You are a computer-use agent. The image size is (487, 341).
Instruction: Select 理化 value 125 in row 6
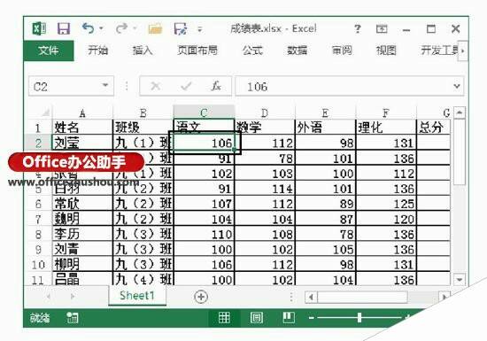tap(386, 204)
